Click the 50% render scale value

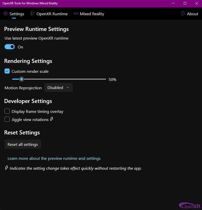coord(112,80)
